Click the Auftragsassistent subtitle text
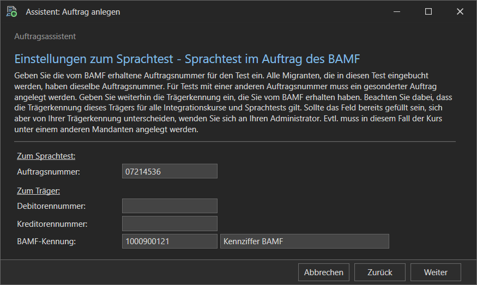Screen dimensions: 477x285 [45, 36]
